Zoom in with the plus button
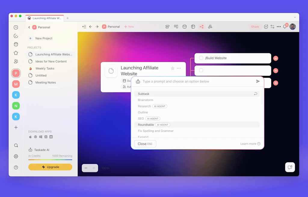The height and width of the screenshot is (197, 308). 94,168
